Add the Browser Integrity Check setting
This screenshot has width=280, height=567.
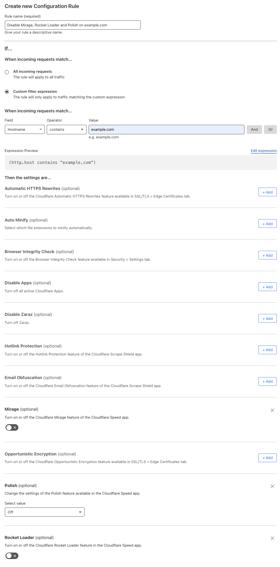(268, 256)
